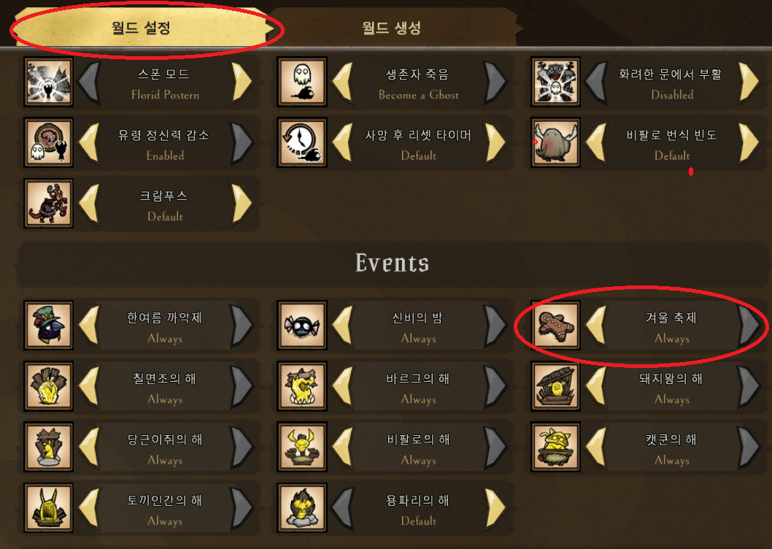
Task: Select the ghost sanity drain icon
Action: pyautogui.click(x=48, y=142)
